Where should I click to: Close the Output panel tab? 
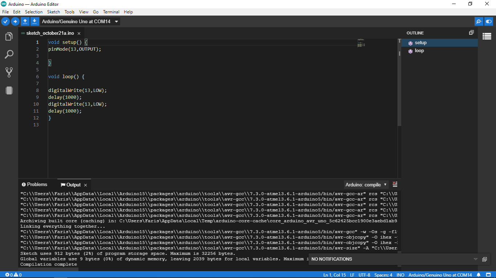(85, 185)
